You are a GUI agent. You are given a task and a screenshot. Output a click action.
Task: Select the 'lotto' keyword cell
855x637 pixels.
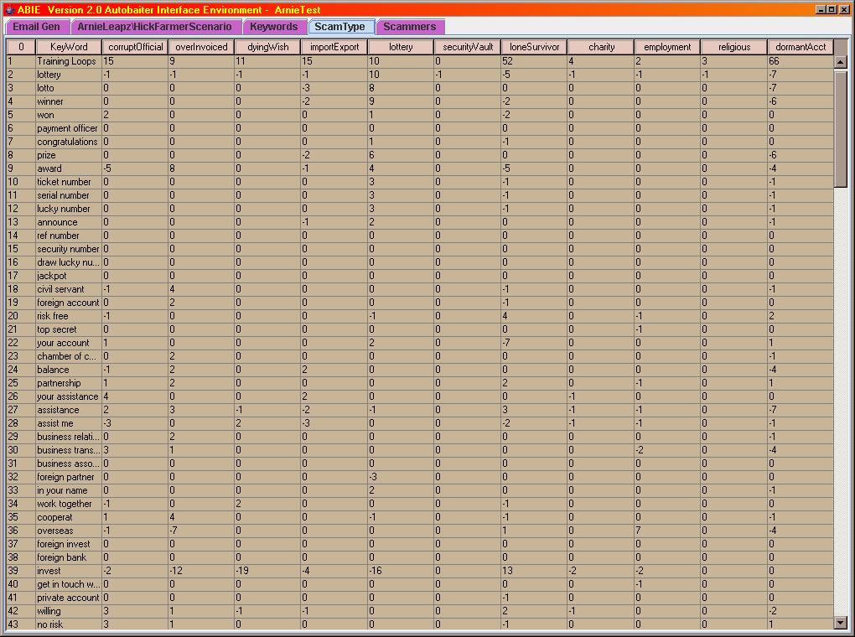pos(69,88)
